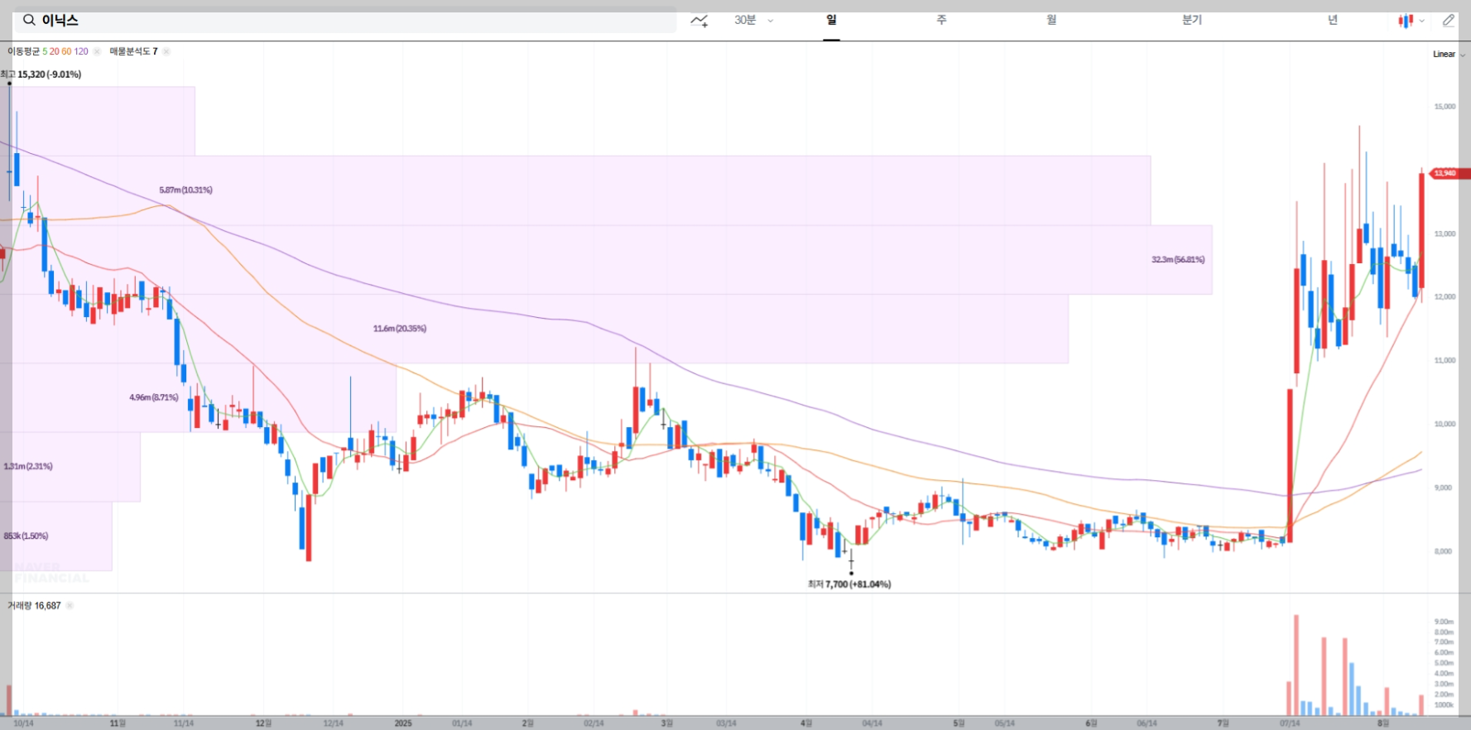Click the 최저 7,700 (+81.04%) low label
This screenshot has width=1471, height=730.
click(849, 584)
